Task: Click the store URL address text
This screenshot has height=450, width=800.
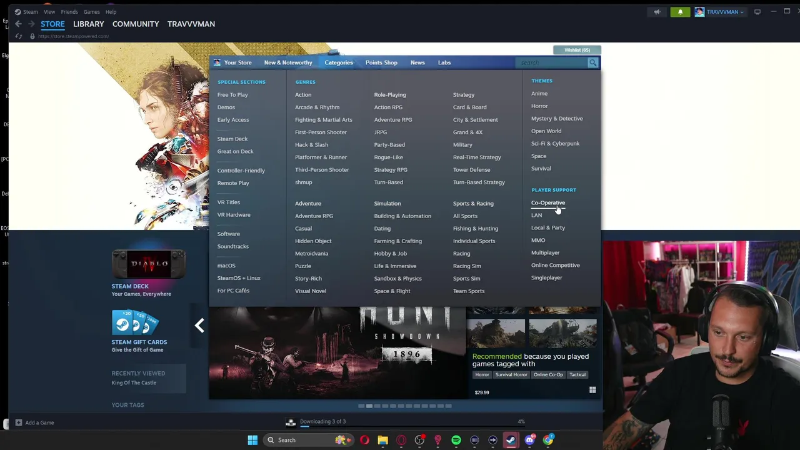Action: [x=73, y=36]
